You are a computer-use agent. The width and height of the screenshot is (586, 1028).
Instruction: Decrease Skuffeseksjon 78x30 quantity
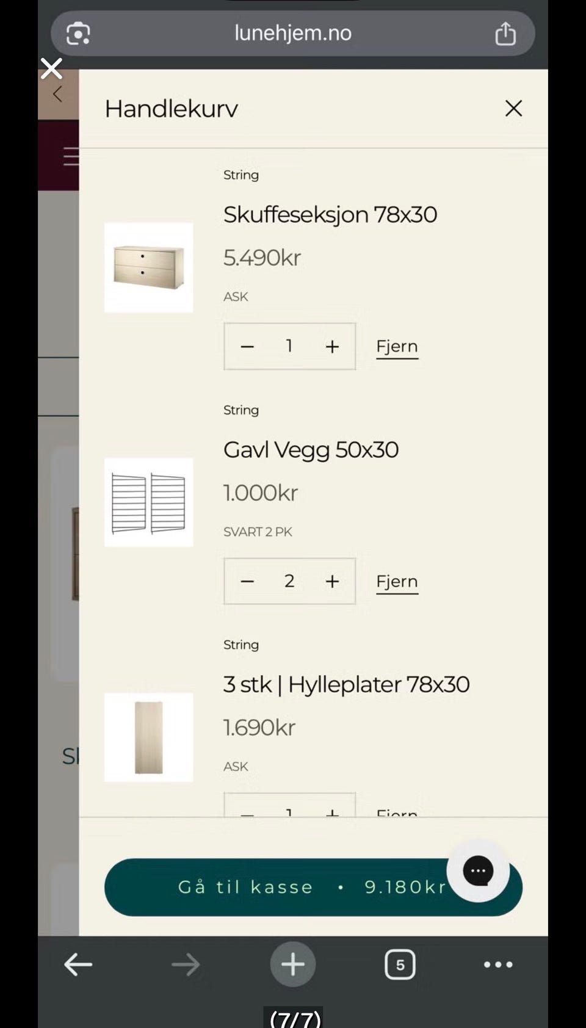[x=247, y=347]
